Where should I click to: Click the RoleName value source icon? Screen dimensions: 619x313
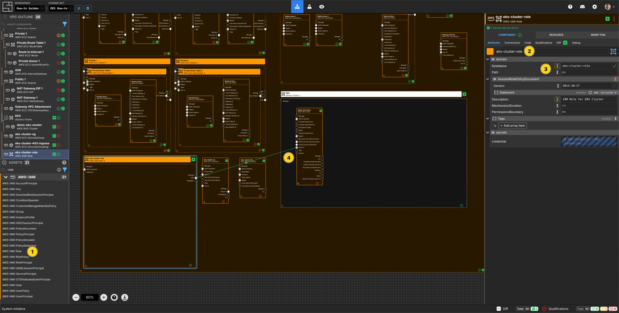557,66
